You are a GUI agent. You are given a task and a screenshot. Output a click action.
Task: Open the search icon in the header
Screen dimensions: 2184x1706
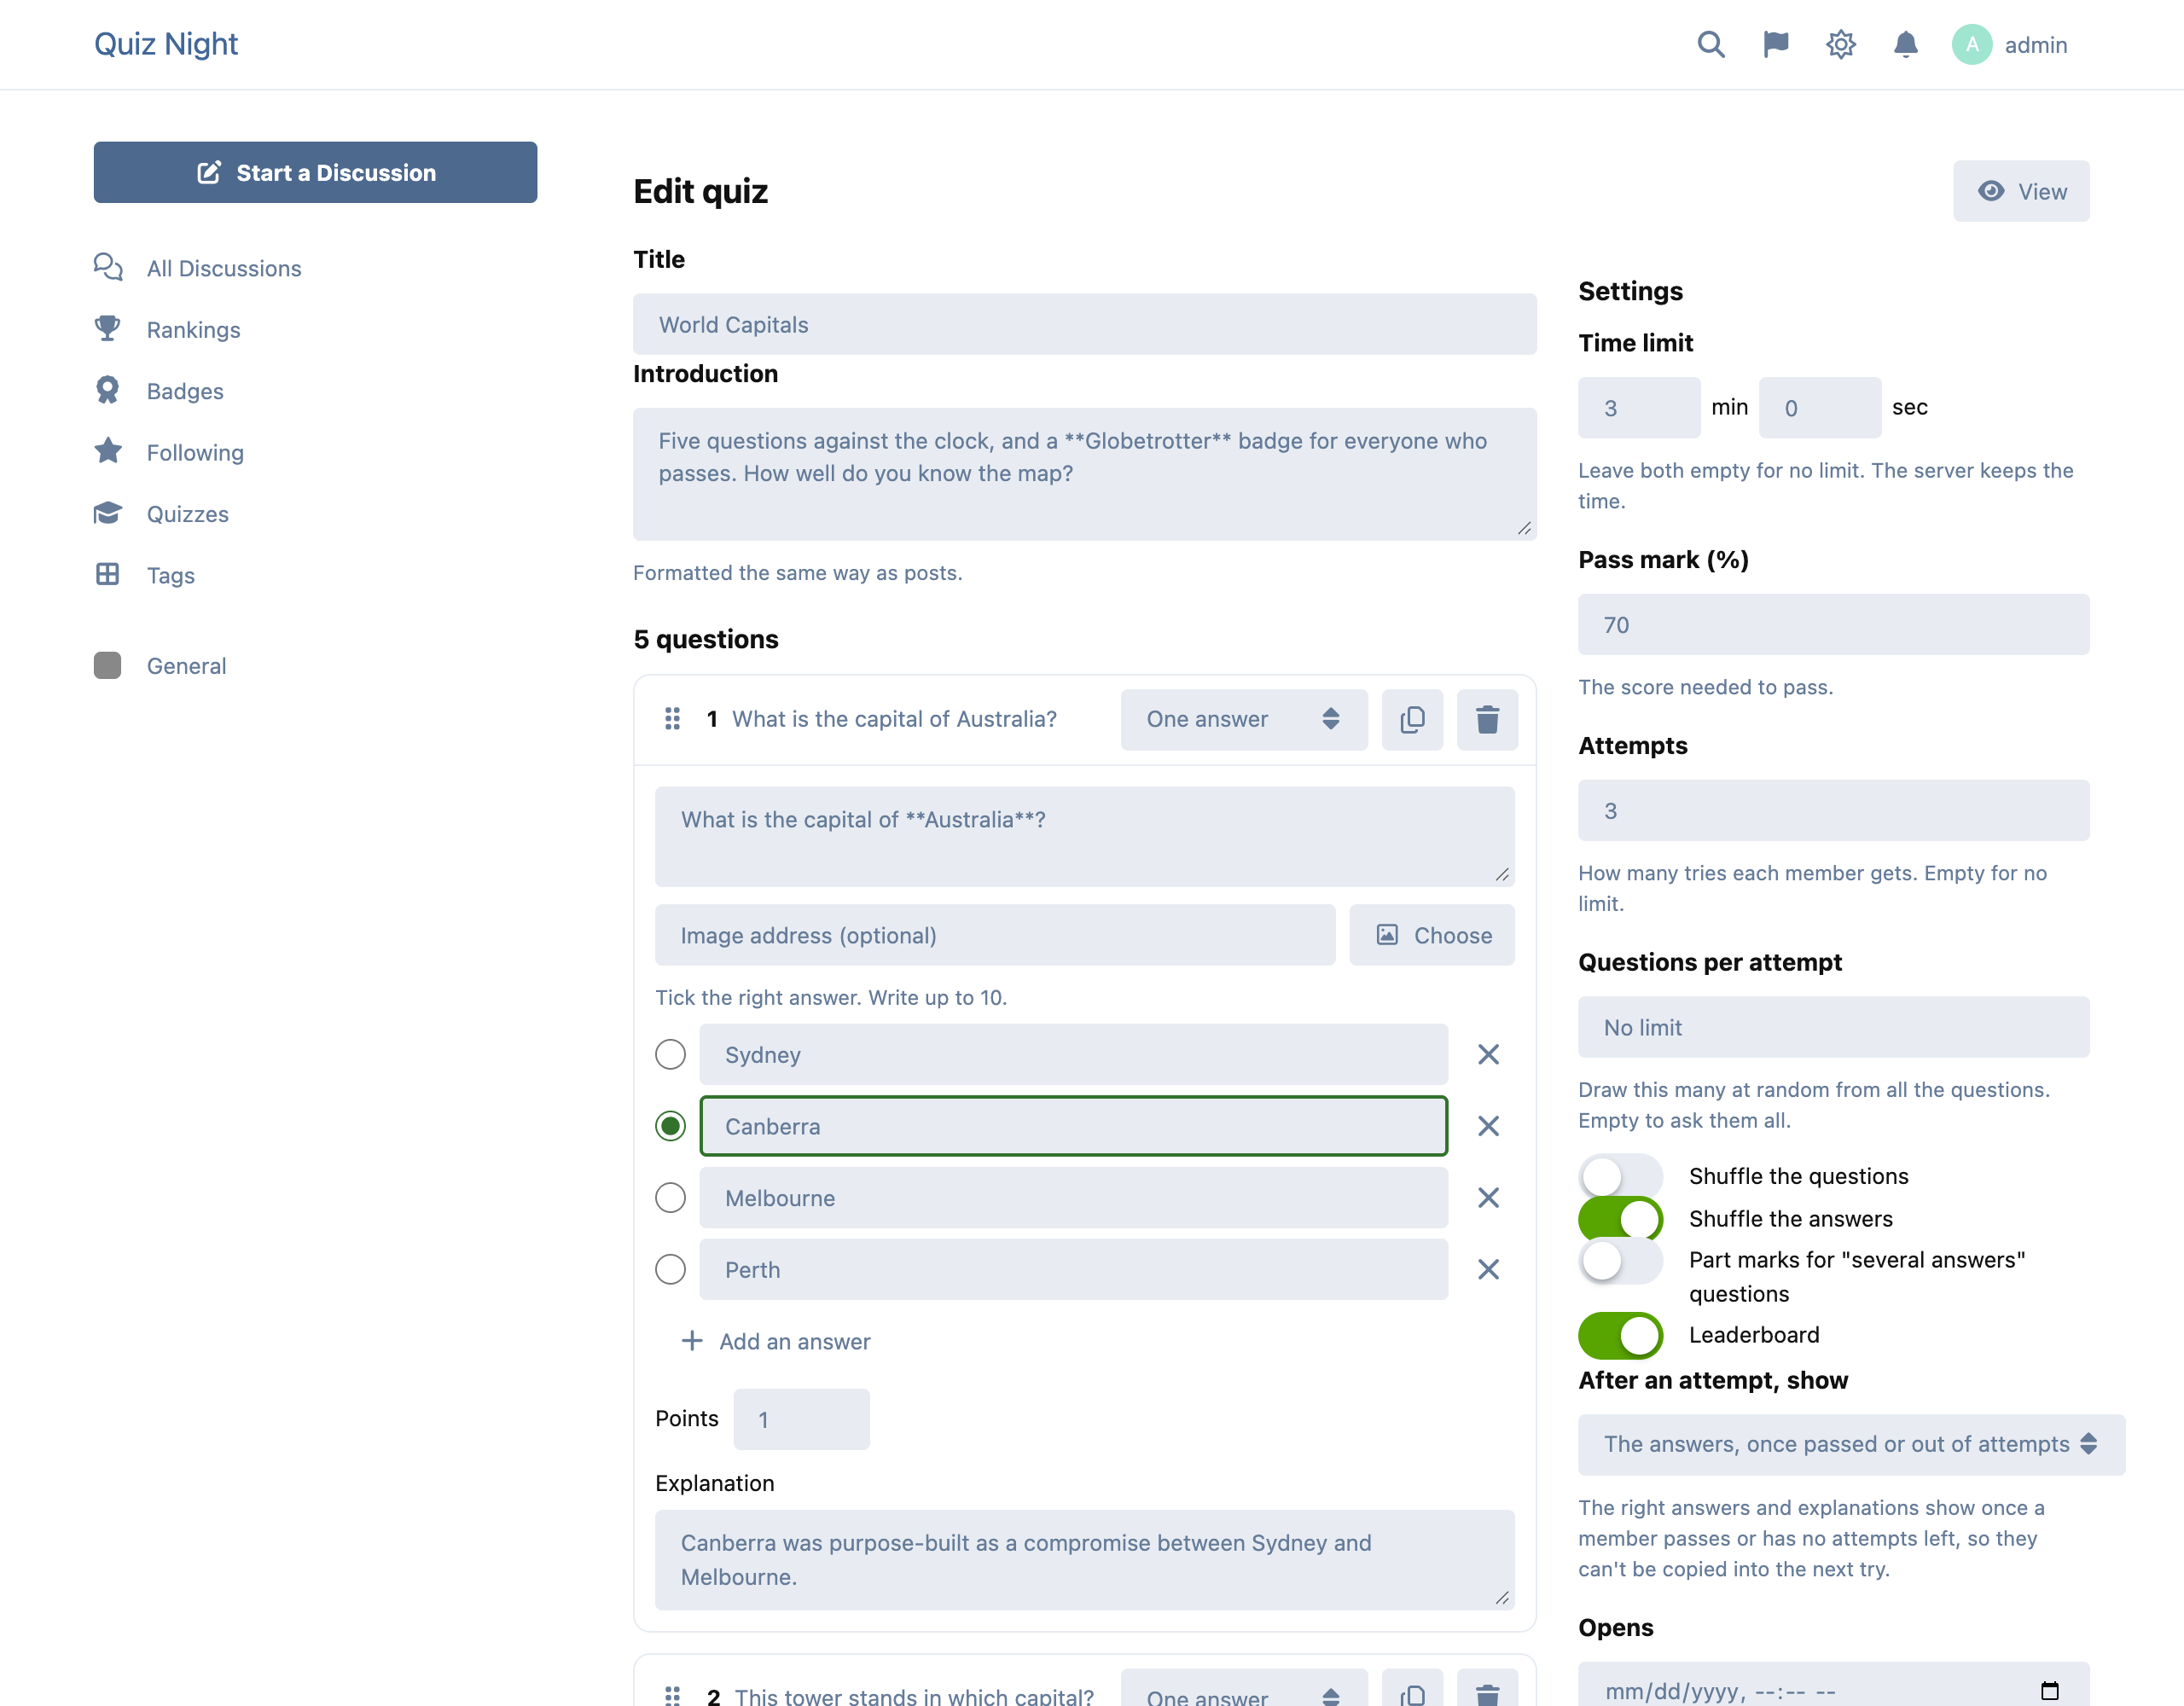coord(1711,45)
